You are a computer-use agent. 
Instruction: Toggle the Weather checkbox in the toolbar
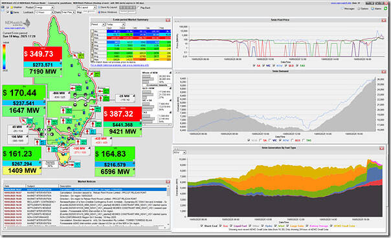tap(8, 8)
